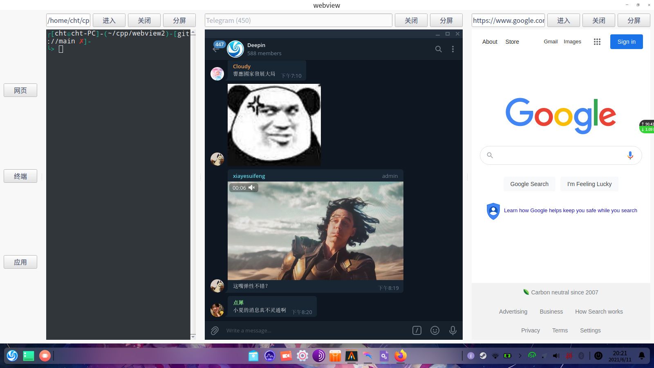654x368 pixels.
Task: Attach a file in Telegram message bar
Action: click(x=215, y=330)
